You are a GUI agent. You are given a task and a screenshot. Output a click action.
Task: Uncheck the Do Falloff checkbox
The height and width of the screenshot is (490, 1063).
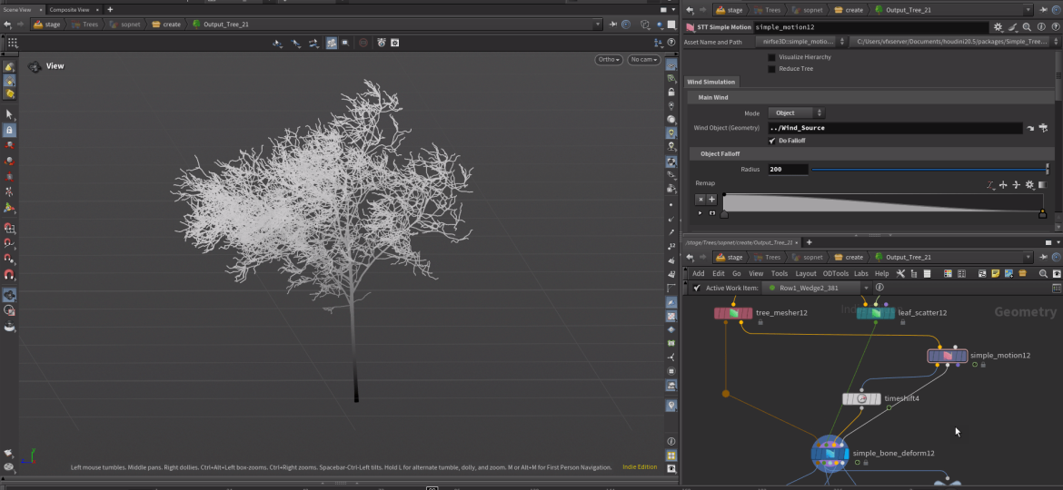772,141
